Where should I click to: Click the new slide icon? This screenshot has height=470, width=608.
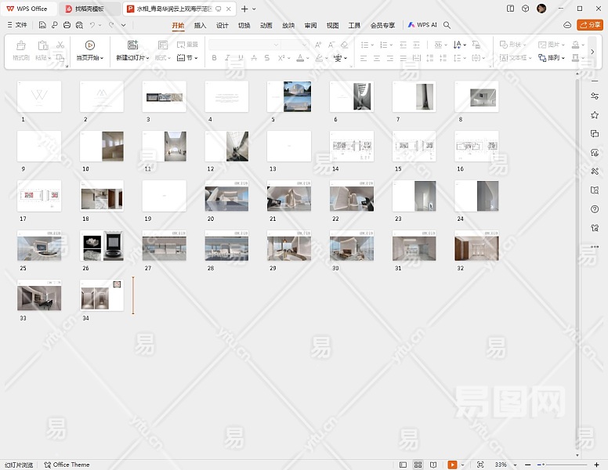132,45
